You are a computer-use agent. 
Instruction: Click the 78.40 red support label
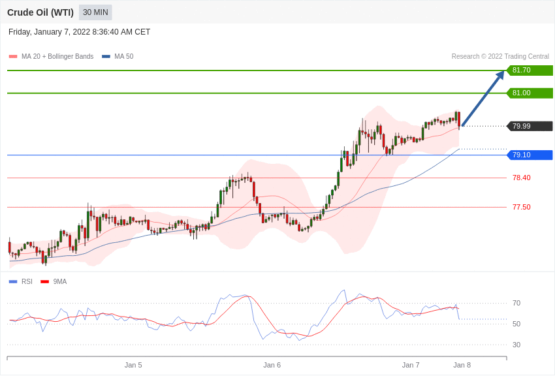(522, 178)
